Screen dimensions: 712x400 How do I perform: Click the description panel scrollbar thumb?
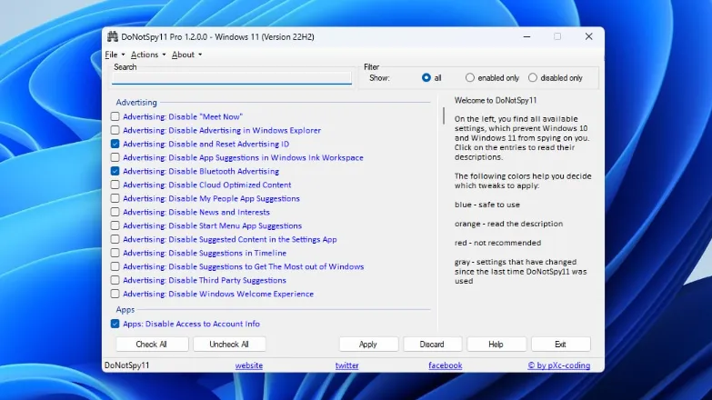tap(444, 115)
